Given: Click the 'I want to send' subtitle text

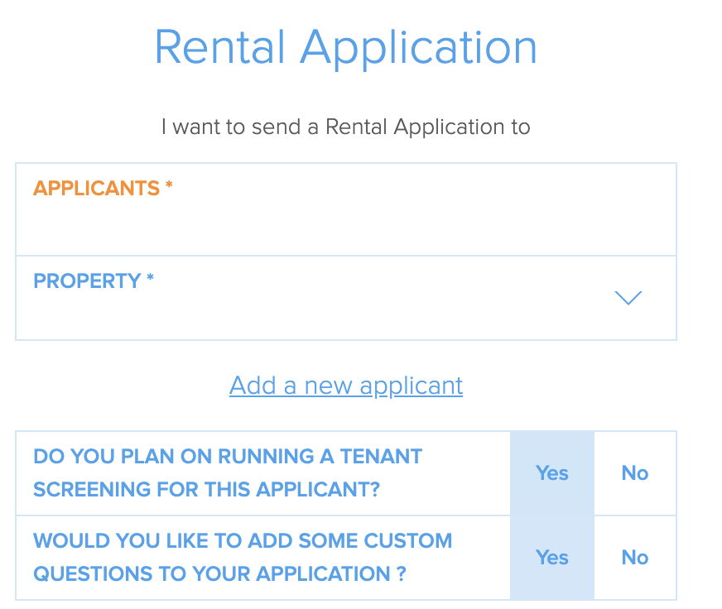Looking at the screenshot, I should pyautogui.click(x=346, y=127).
